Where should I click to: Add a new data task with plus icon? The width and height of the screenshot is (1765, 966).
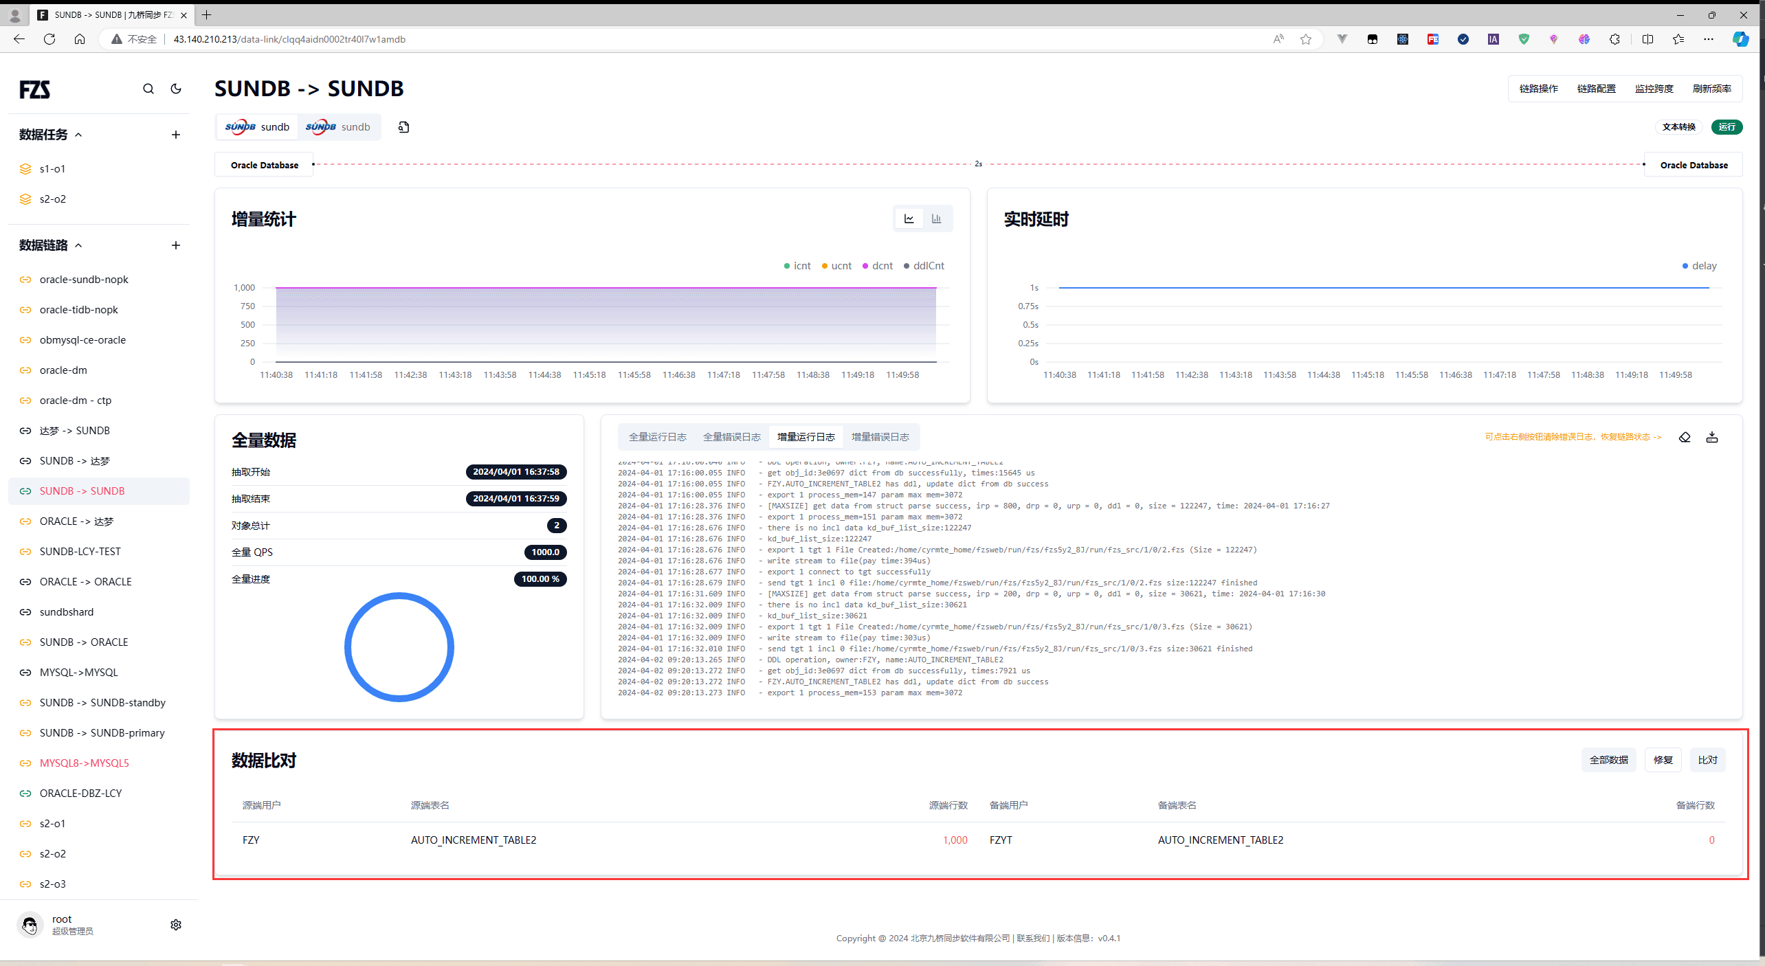point(176,135)
